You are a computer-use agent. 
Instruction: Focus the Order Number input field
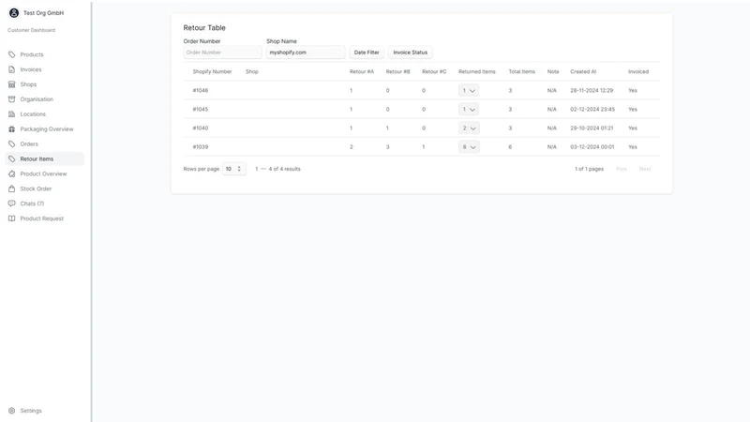click(222, 53)
